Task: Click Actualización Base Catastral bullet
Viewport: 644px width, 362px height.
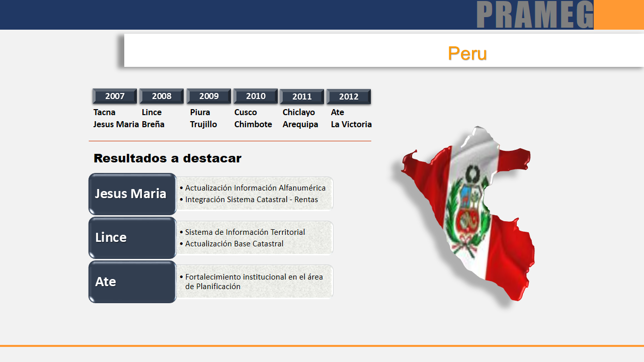Action: pos(234,244)
